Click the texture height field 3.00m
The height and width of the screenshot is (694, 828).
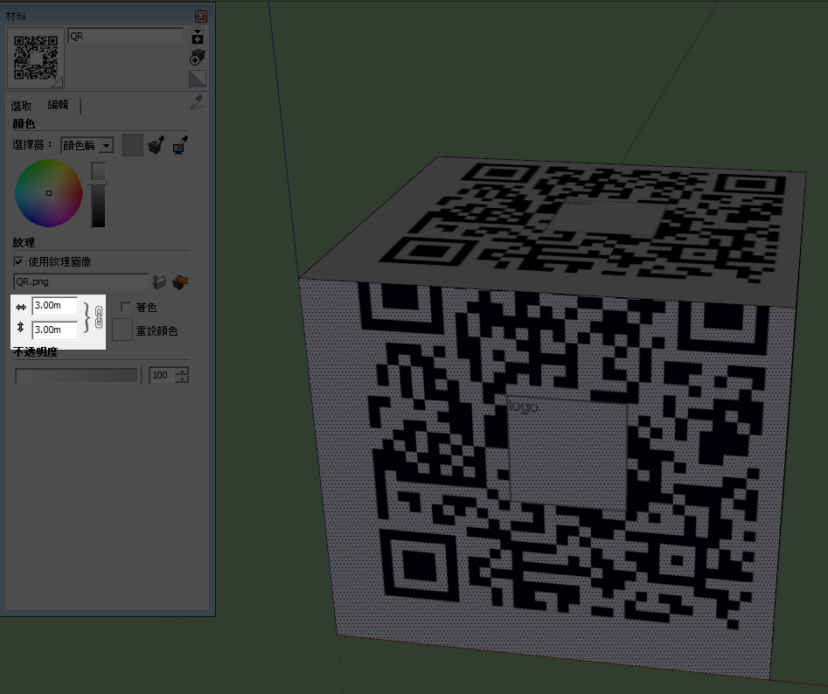pyautogui.click(x=55, y=330)
